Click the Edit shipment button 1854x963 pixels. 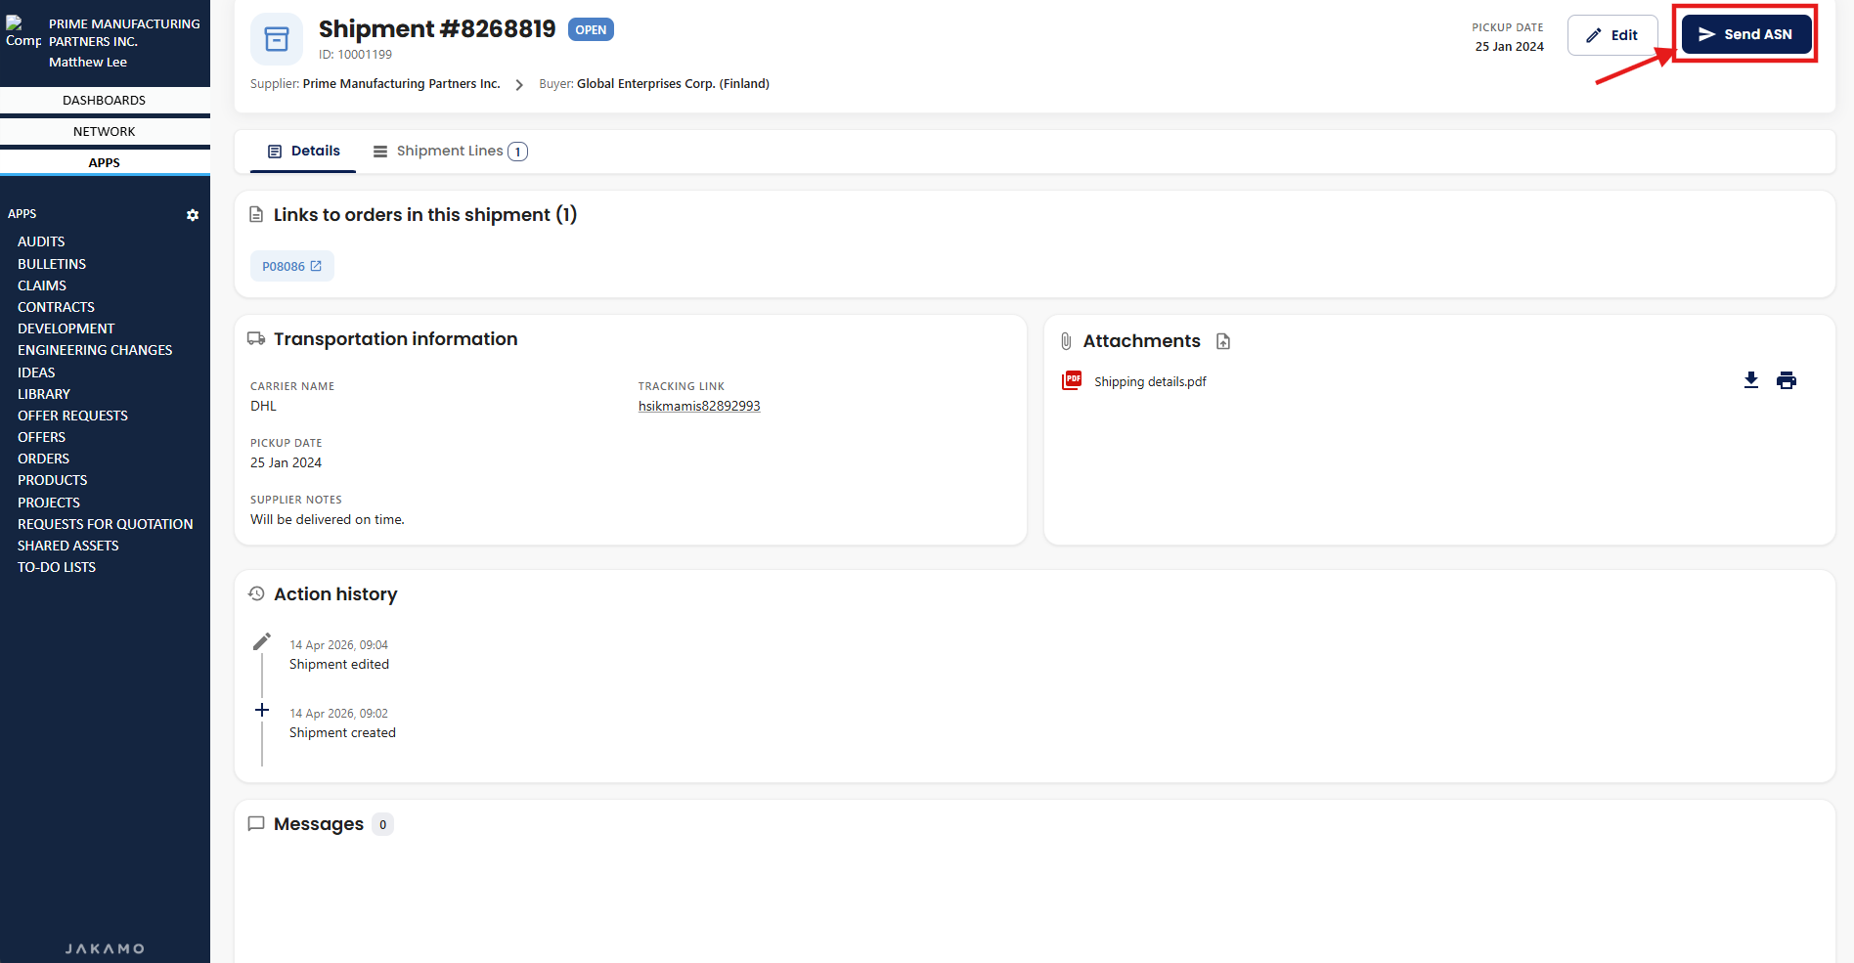tap(1611, 35)
